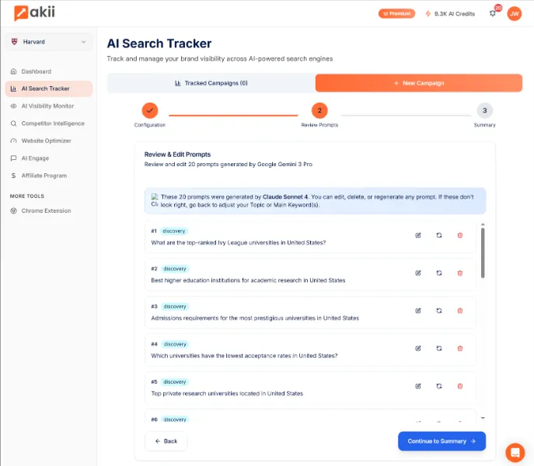Screen dimensions: 534x466
Task: Delete prompt #5
Action: [459, 386]
